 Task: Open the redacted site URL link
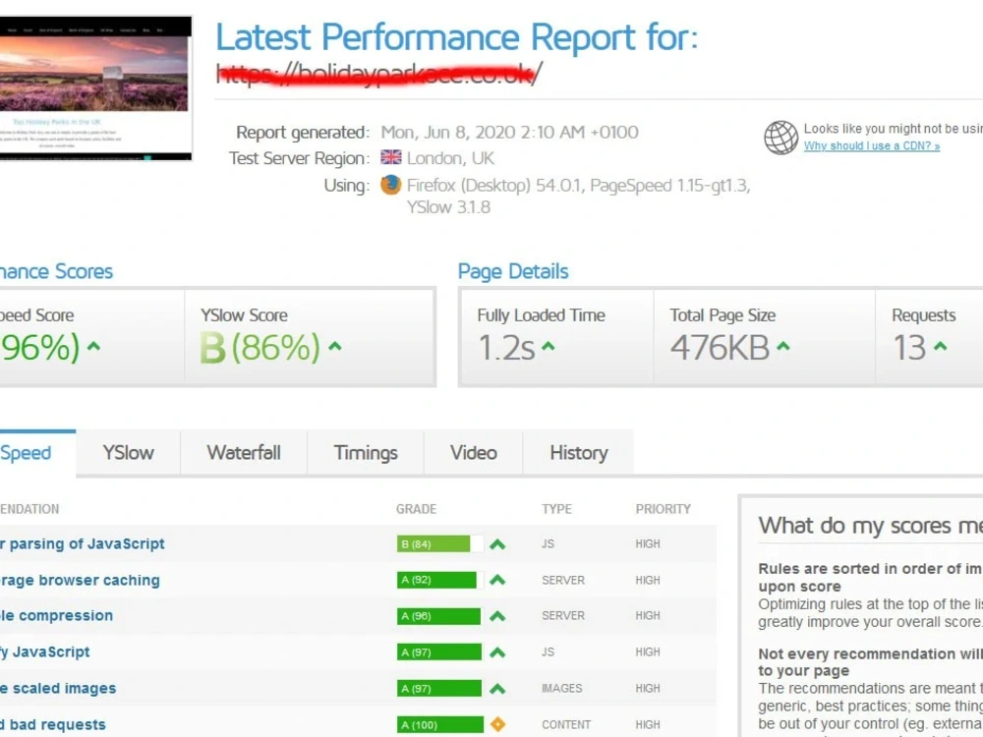click(379, 74)
